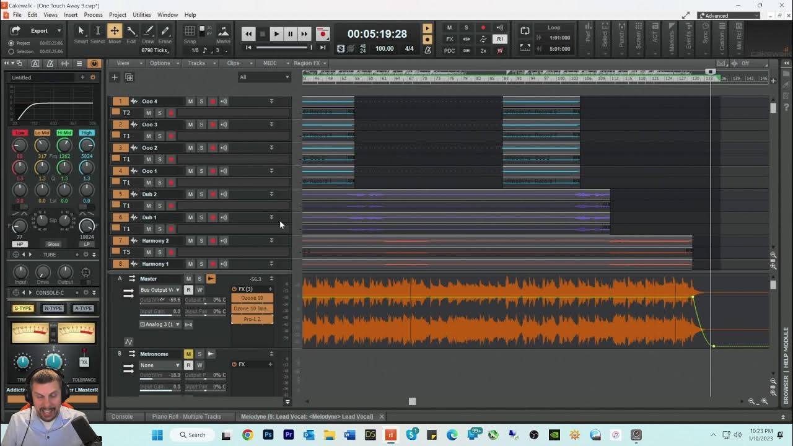Screen dimensions: 793x446
Task: Click the Rewind transport button
Action: click(x=248, y=34)
